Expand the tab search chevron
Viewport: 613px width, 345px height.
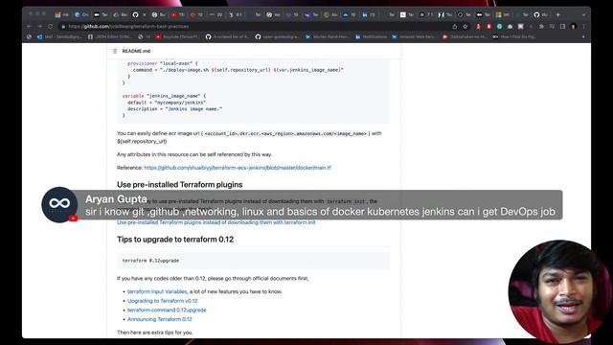583,15
